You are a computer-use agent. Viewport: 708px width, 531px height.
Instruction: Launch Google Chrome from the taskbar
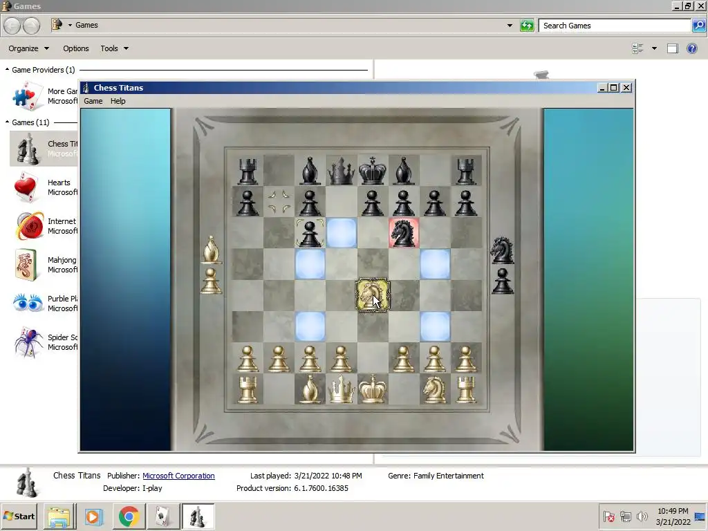pyautogui.click(x=129, y=516)
